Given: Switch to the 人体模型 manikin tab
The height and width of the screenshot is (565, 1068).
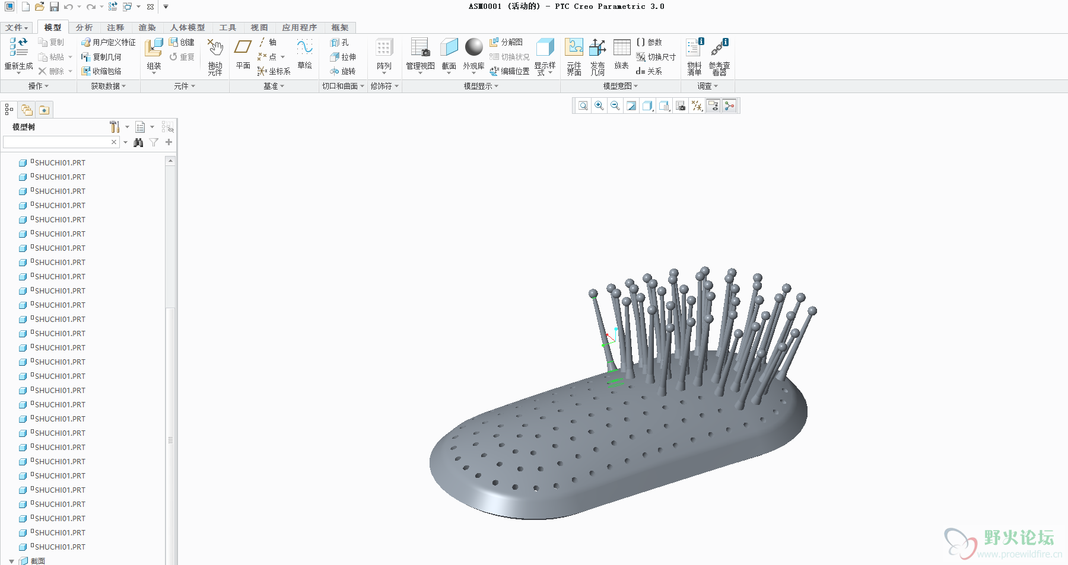Looking at the screenshot, I should pos(187,27).
